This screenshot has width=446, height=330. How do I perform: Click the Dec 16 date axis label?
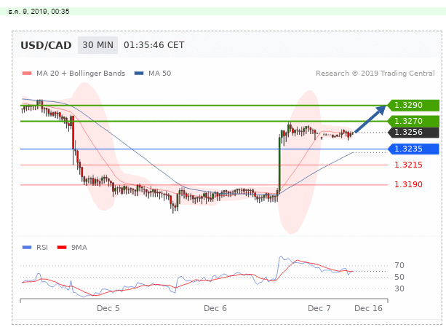(x=368, y=308)
